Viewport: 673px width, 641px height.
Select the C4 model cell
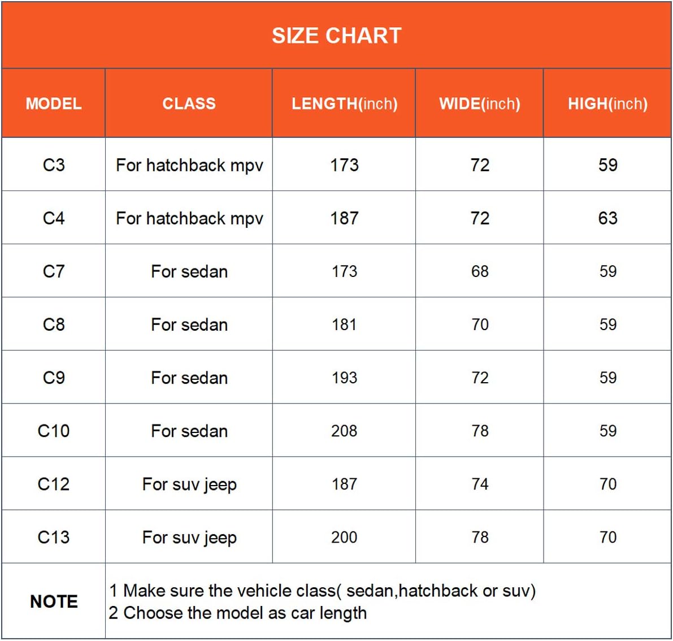(x=54, y=218)
